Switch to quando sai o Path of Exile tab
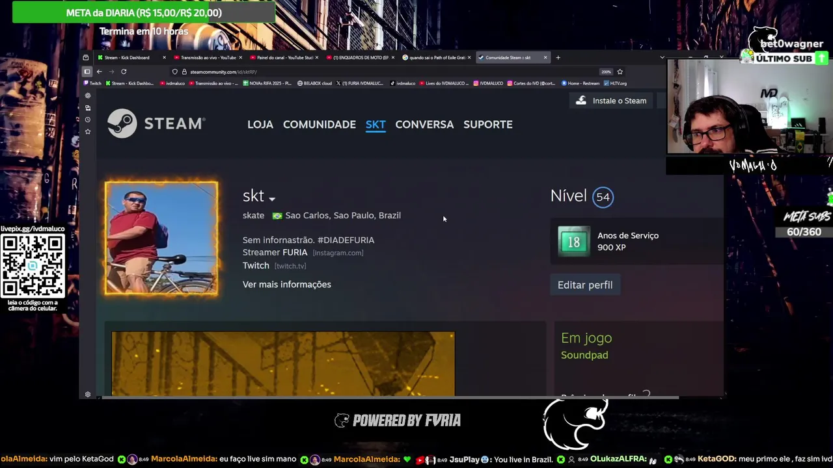The image size is (833, 468). pos(437,57)
